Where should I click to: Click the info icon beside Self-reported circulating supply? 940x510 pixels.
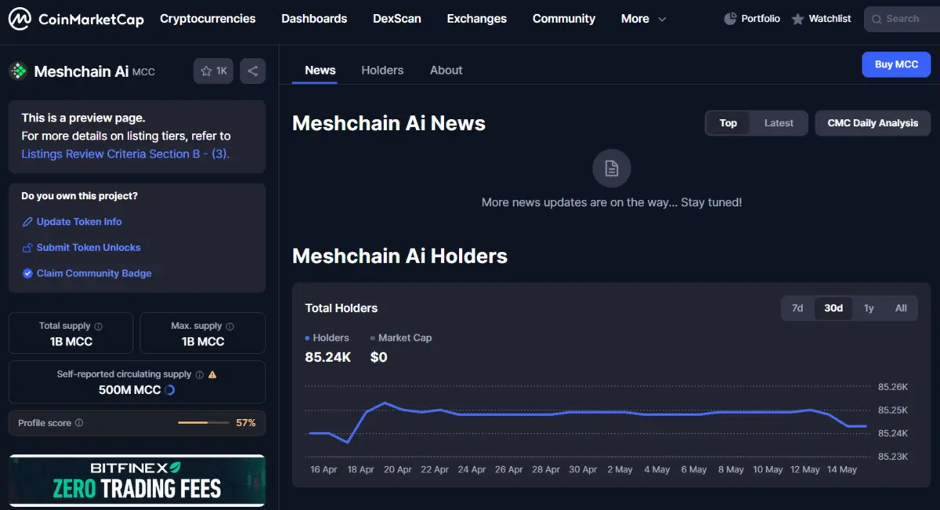pos(200,374)
